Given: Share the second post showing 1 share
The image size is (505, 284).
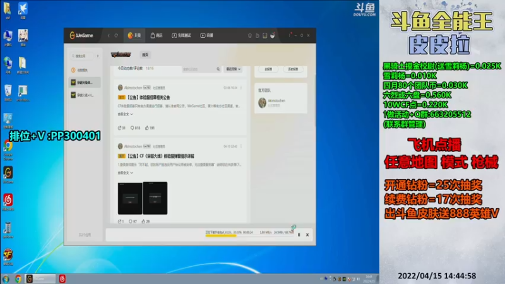Looking at the screenshot, I should pos(121,222).
